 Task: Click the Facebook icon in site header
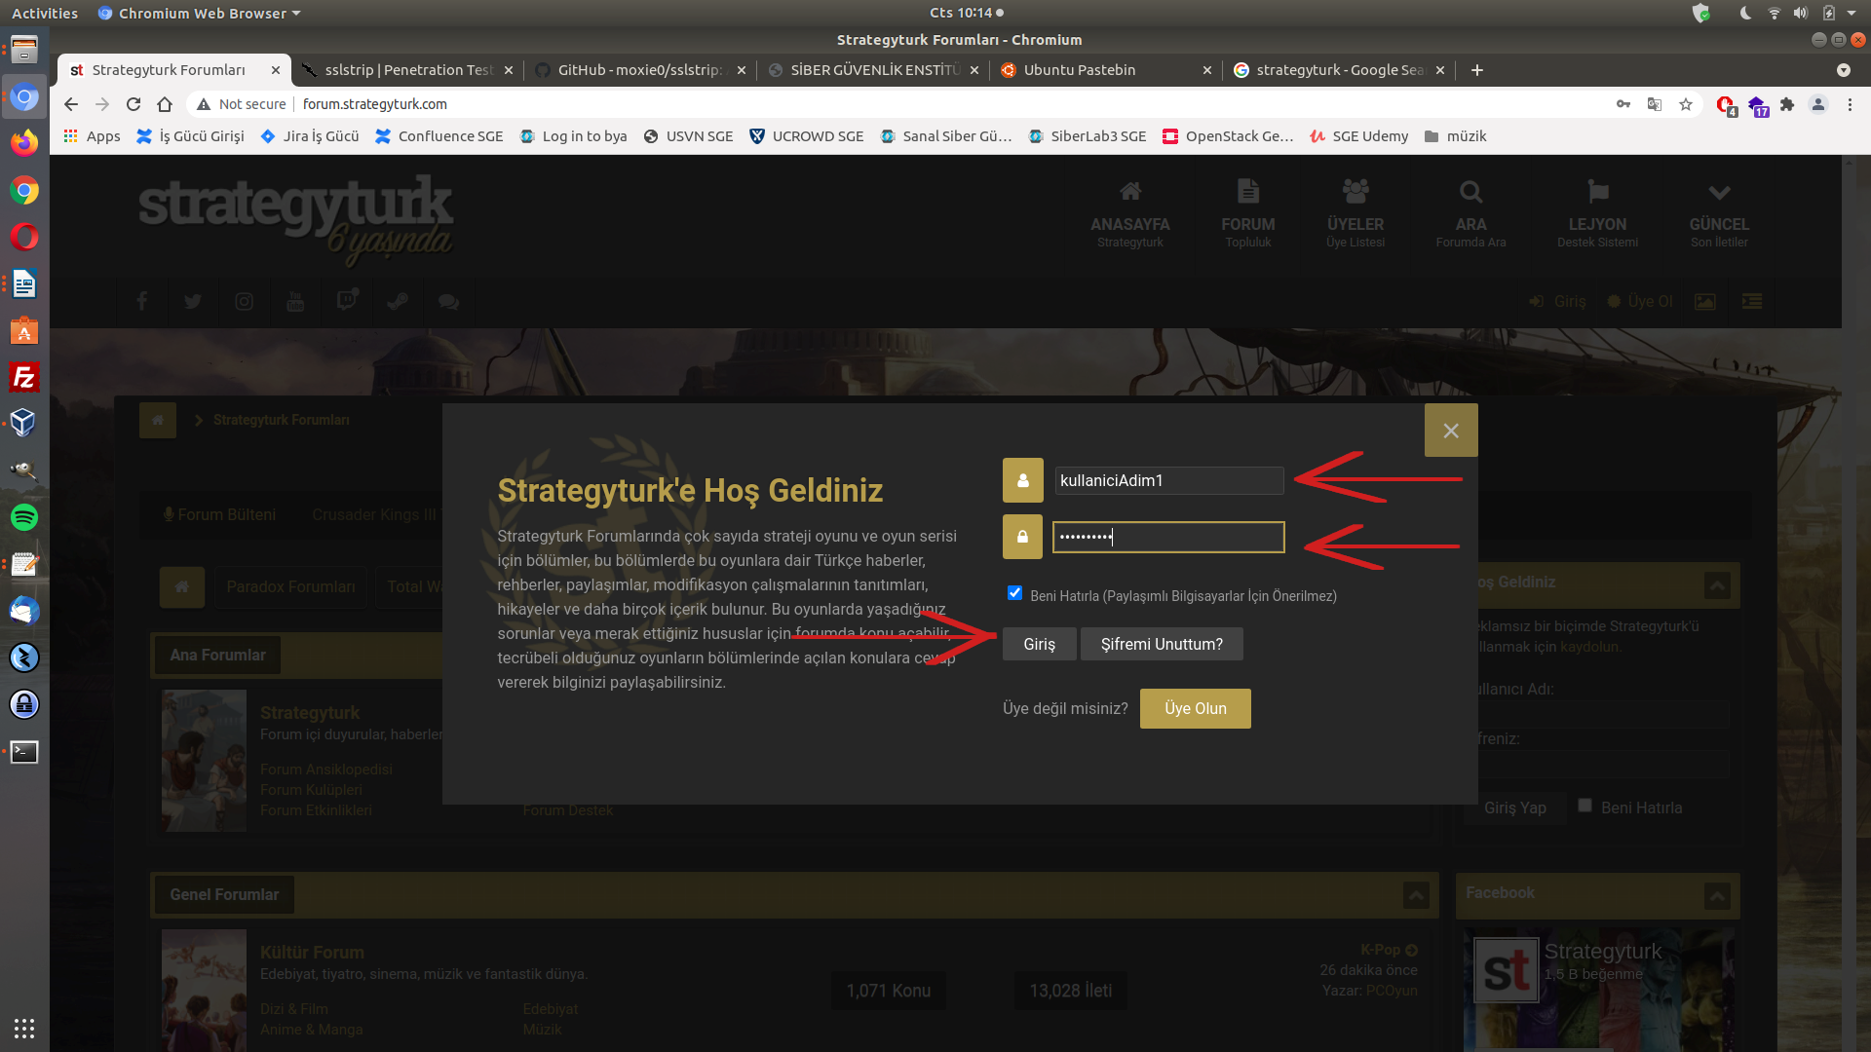click(x=141, y=301)
